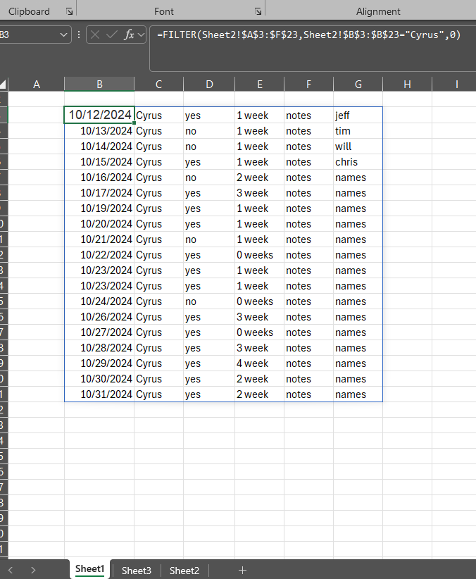This screenshot has width=476, height=579.
Task: Select cell containing 10/13/2024
Action: click(x=99, y=131)
